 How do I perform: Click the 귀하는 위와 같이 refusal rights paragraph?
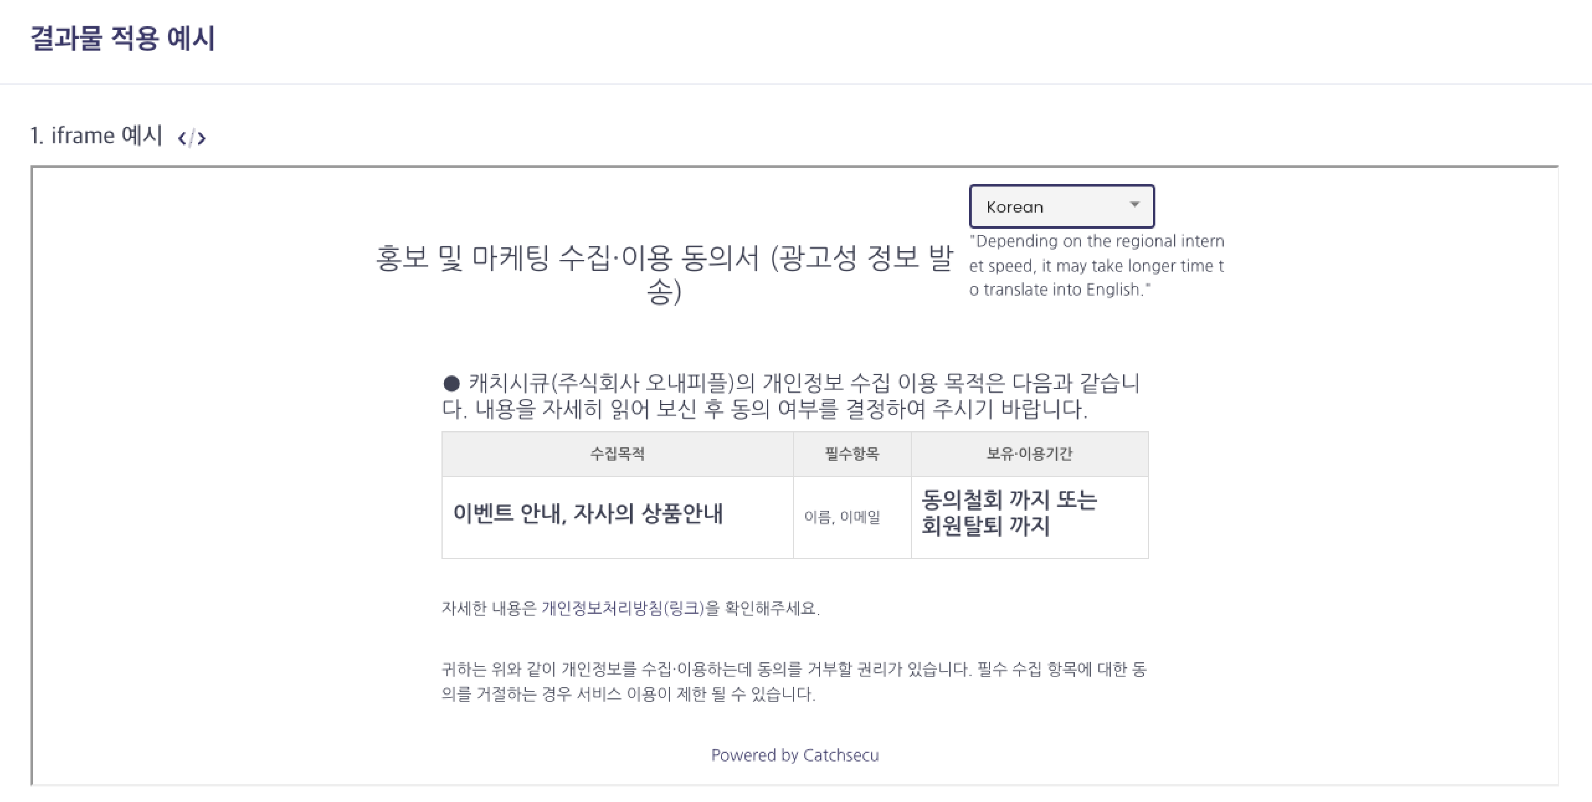click(794, 681)
